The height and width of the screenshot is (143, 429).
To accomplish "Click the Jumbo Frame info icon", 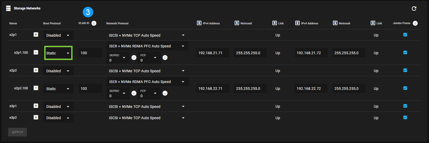I will click(415, 23).
